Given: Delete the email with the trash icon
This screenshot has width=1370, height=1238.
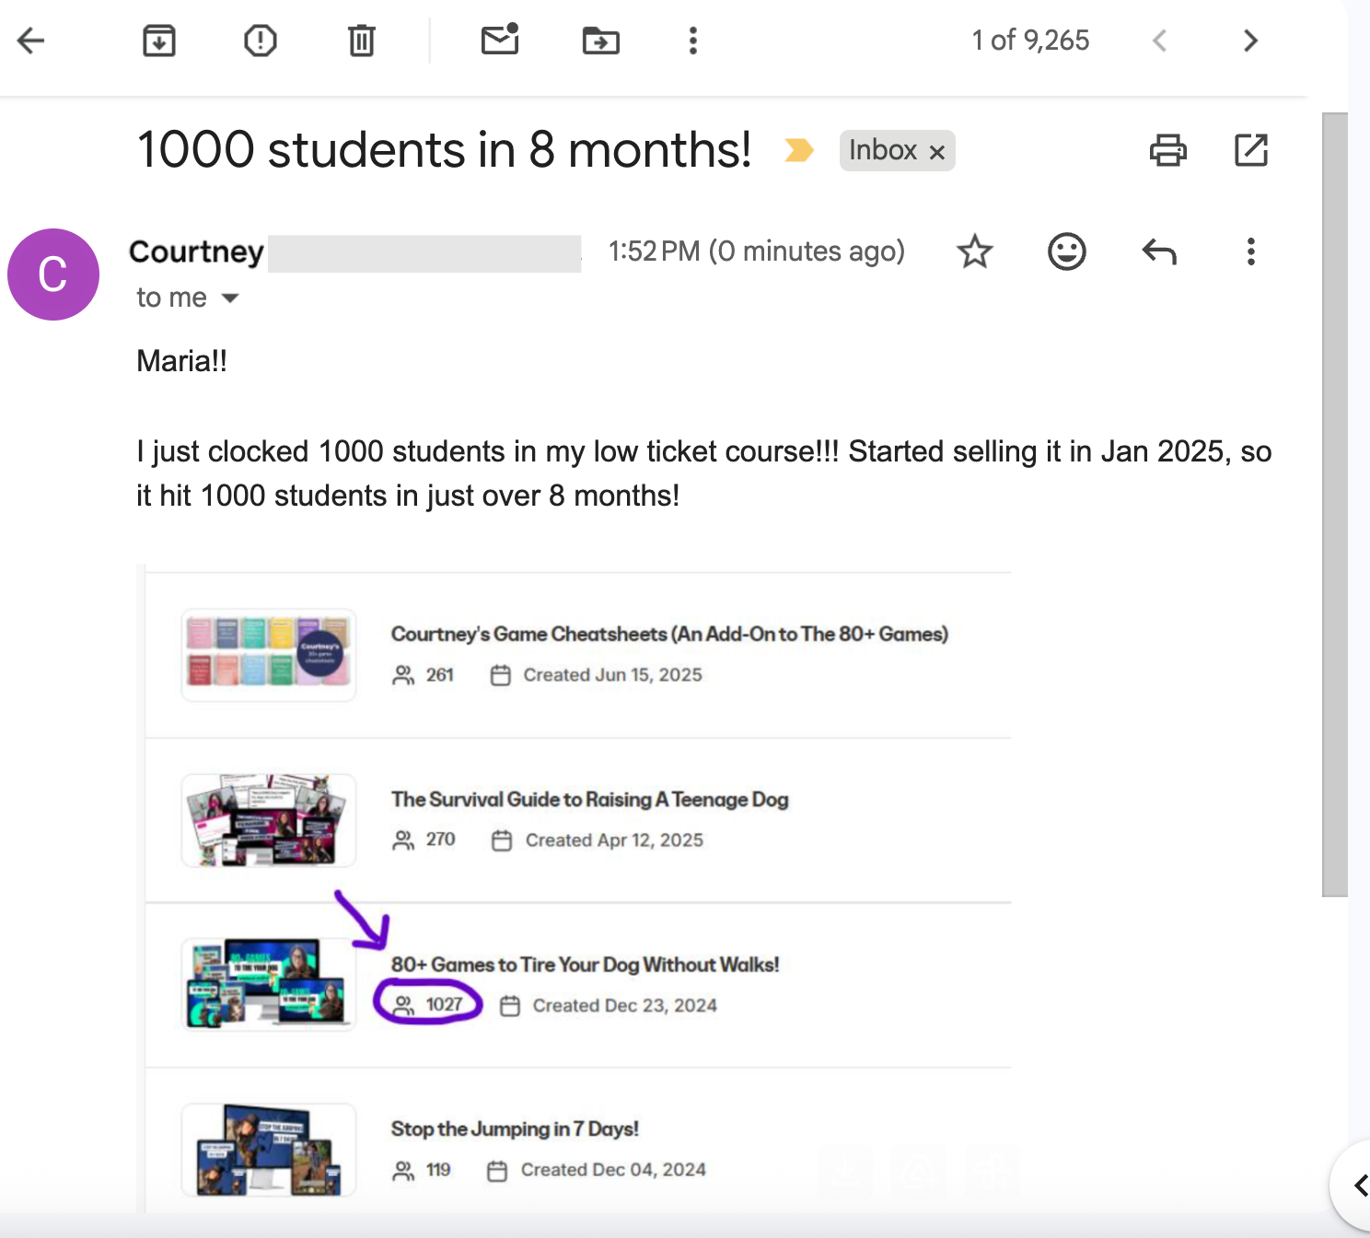Looking at the screenshot, I should 362,41.
